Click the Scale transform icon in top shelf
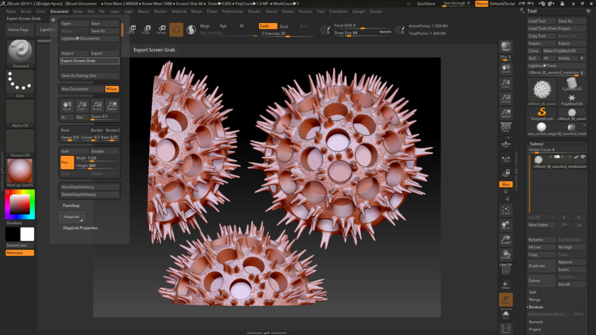 point(146,30)
